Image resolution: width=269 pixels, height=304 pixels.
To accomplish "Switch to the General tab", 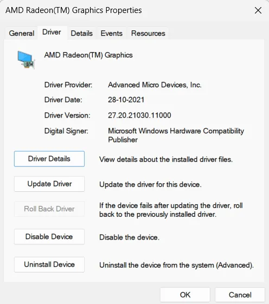I will 22,34.
